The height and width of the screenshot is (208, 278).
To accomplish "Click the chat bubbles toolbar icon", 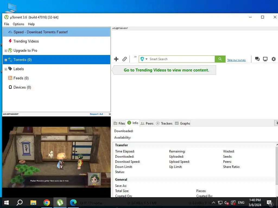I will [257, 59].
